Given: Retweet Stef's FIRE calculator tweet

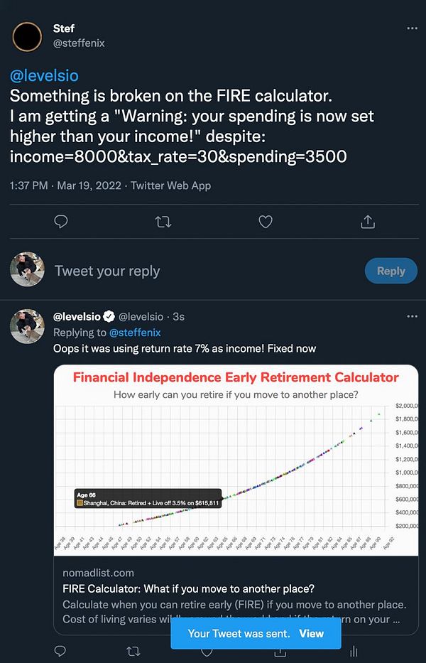Looking at the screenshot, I should pyautogui.click(x=163, y=222).
